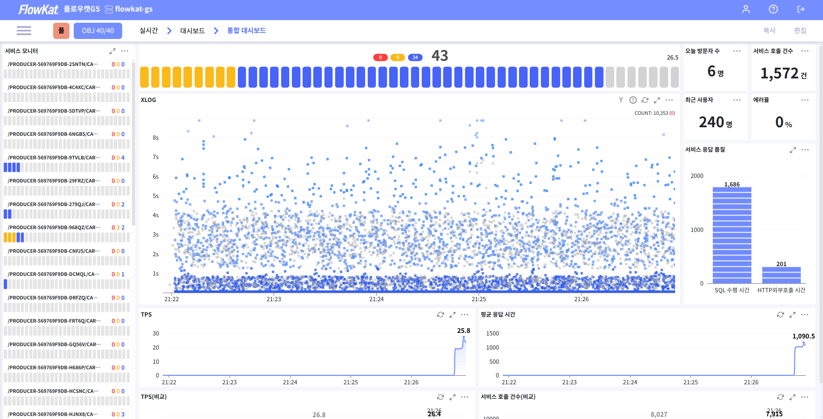The width and height of the screenshot is (823, 419).
Task: Click the logout icon in header
Action: coord(801,9)
